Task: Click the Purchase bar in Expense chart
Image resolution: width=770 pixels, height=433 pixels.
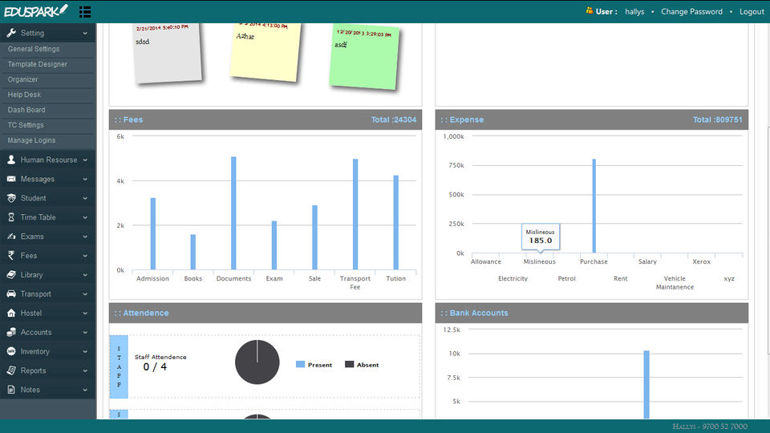Action: 594,206
